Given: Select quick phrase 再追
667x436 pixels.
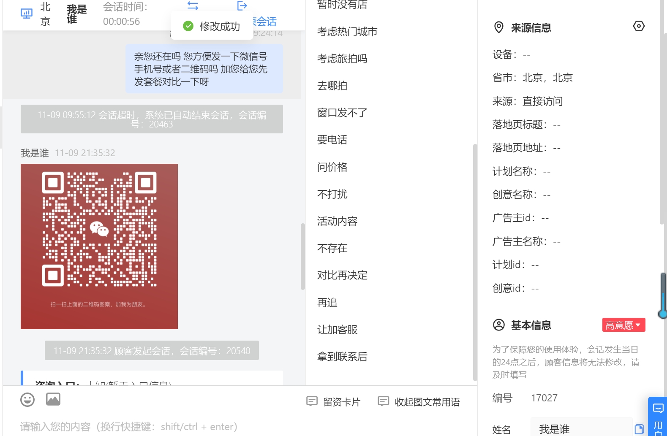Looking at the screenshot, I should [x=327, y=303].
